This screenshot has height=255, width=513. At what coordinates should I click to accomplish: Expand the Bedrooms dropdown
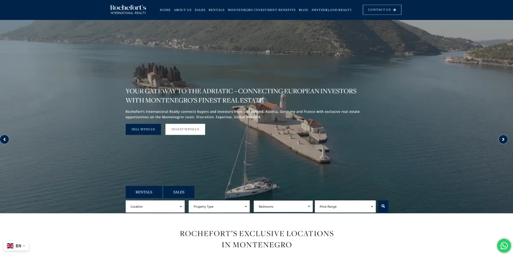click(283, 206)
